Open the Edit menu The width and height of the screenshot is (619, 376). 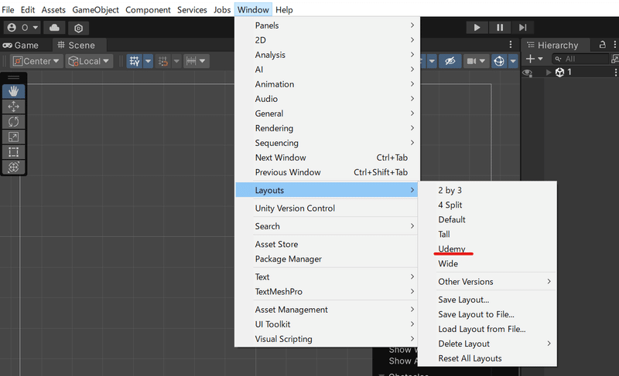(28, 10)
